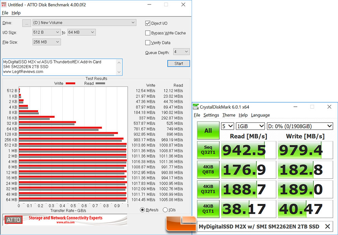
Task: Disable the Direct I/O checkbox
Action: tap(148, 23)
